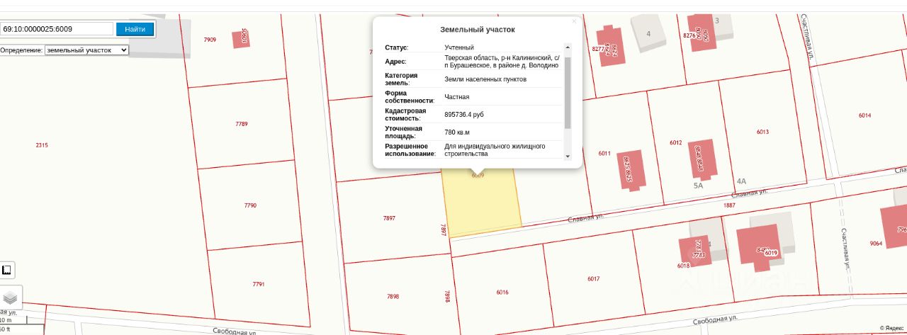Select parcel labeled 6011
This screenshot has width=907, height=335.
tap(604, 153)
